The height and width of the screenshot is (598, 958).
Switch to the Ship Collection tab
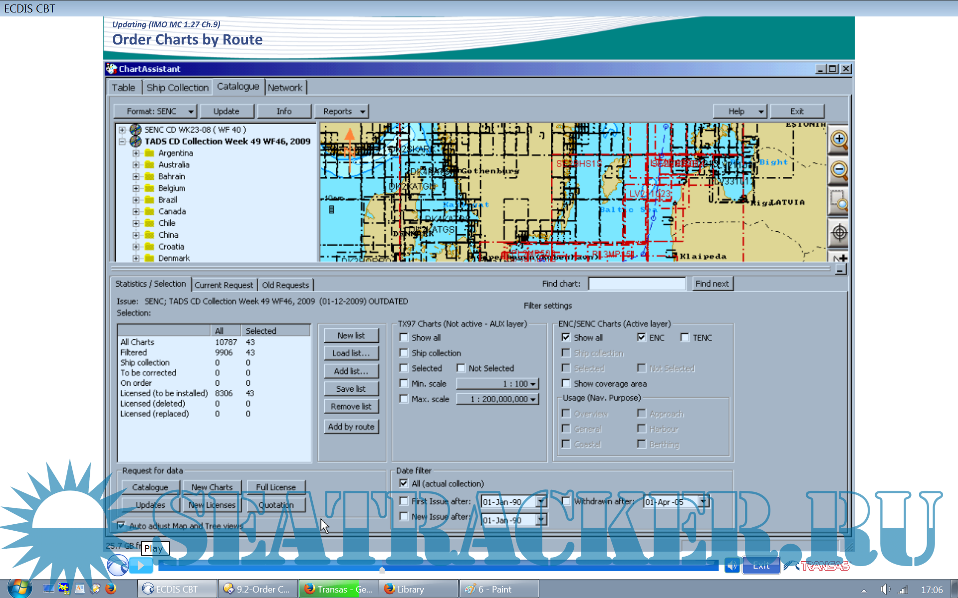pyautogui.click(x=177, y=88)
